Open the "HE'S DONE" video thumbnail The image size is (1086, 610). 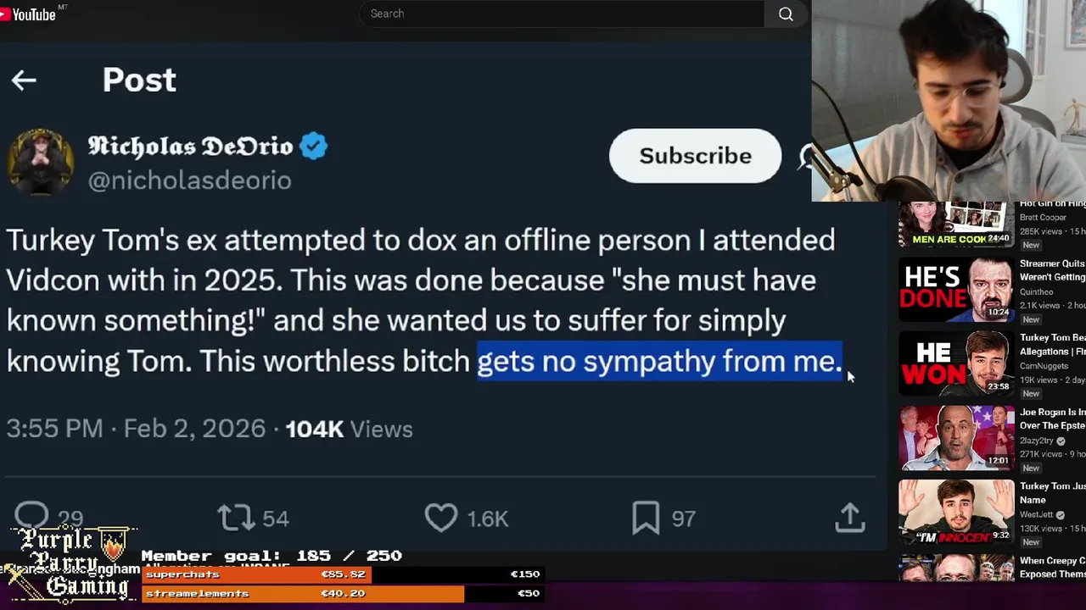(956, 290)
